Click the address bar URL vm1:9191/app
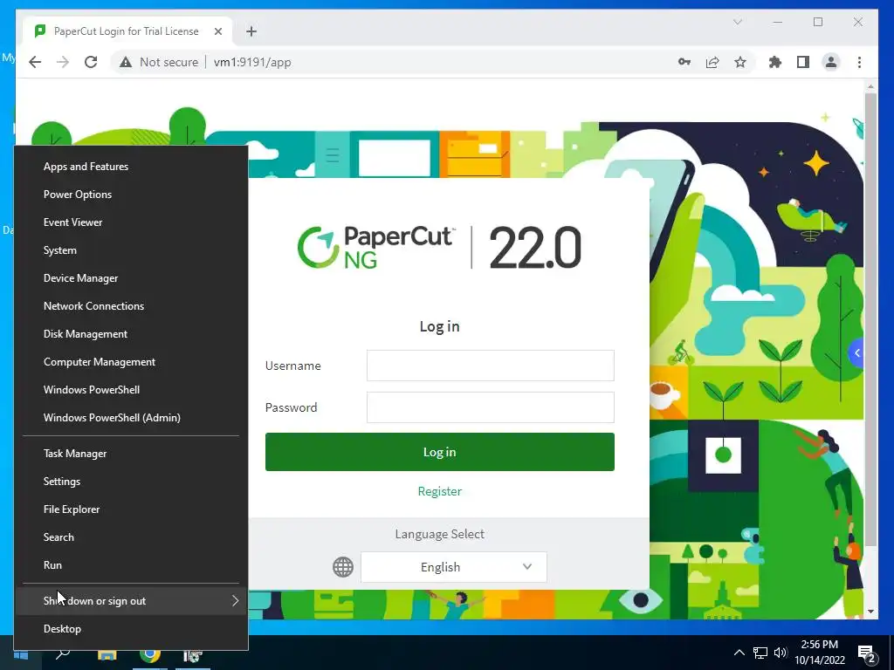The width and height of the screenshot is (894, 670). [252, 62]
